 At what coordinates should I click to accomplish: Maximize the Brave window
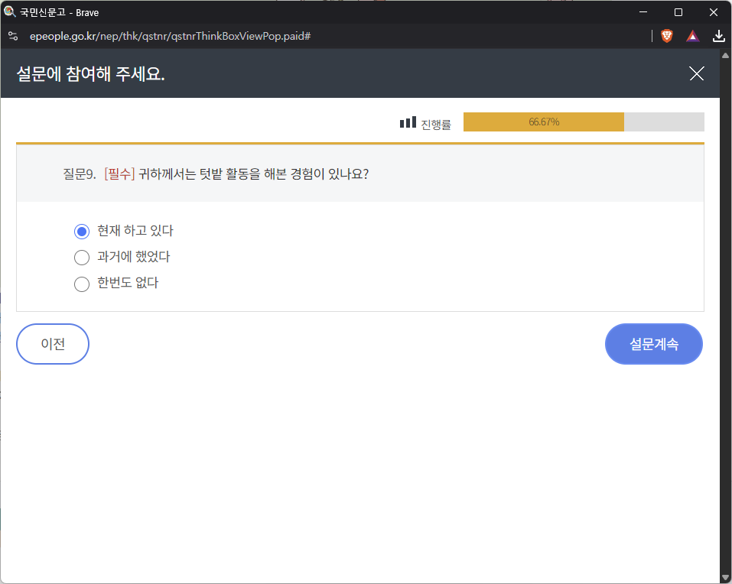pyautogui.click(x=678, y=12)
